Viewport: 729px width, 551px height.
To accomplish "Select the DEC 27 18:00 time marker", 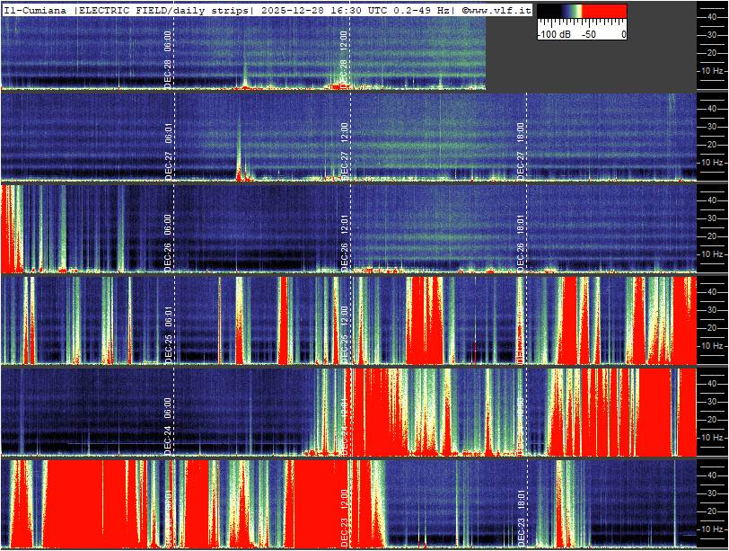I will [x=521, y=153].
